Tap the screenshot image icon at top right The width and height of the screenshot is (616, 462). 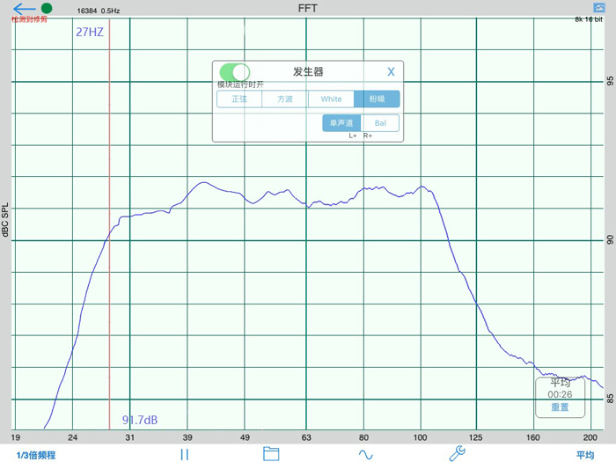click(599, 8)
